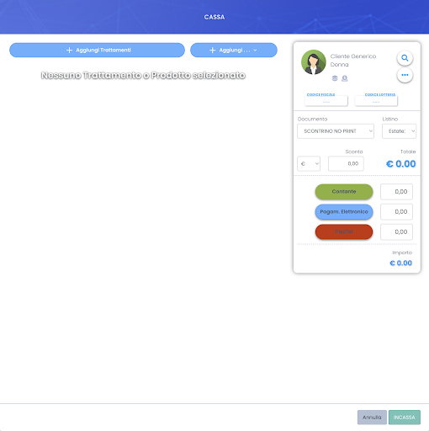Screen dimensions: 429x431
Task: Click the Codice Lotteria field
Action: [x=376, y=101]
